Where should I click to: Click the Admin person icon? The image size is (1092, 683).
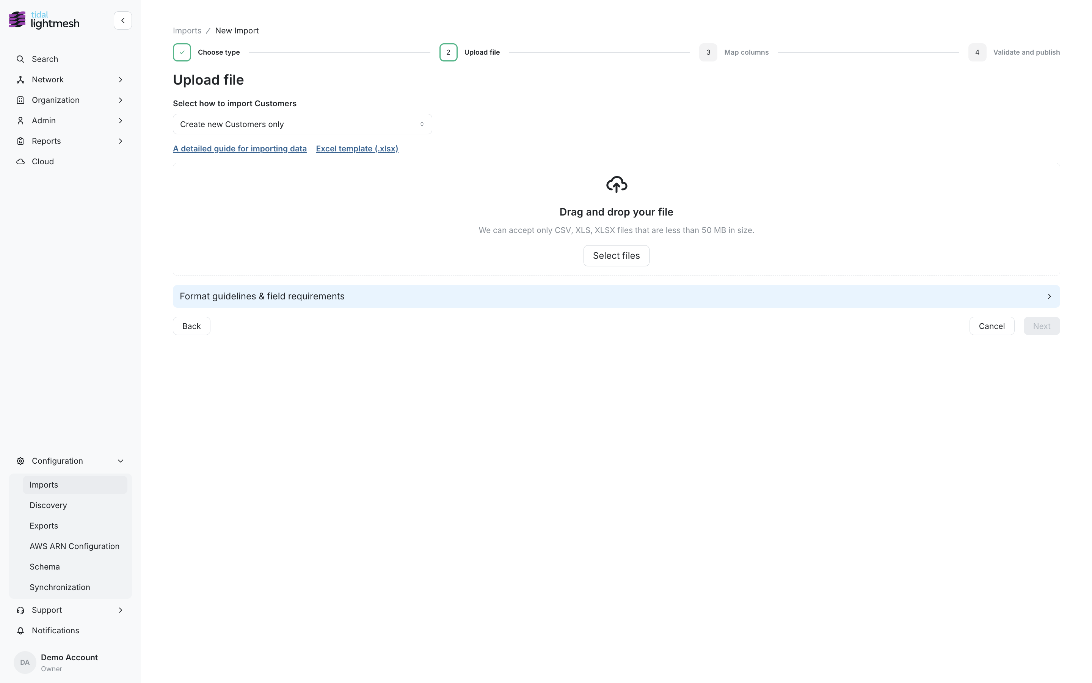(20, 121)
